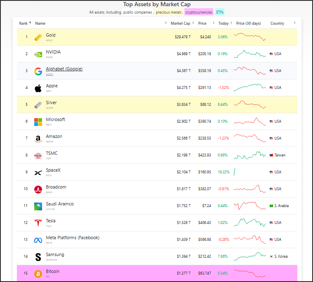This screenshot has height=282, width=313.
Task: Sort by Name column arrows
Action: coord(166,23)
